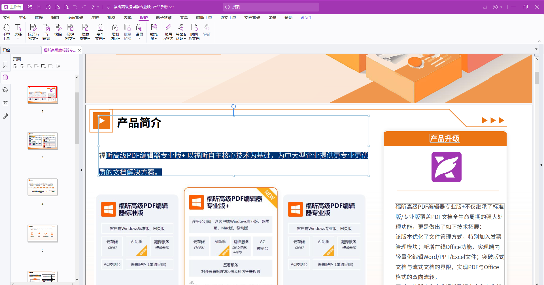Click the bookmark-view icon in Pages panel
Viewport: 544px width, 285px height.
pos(58,66)
